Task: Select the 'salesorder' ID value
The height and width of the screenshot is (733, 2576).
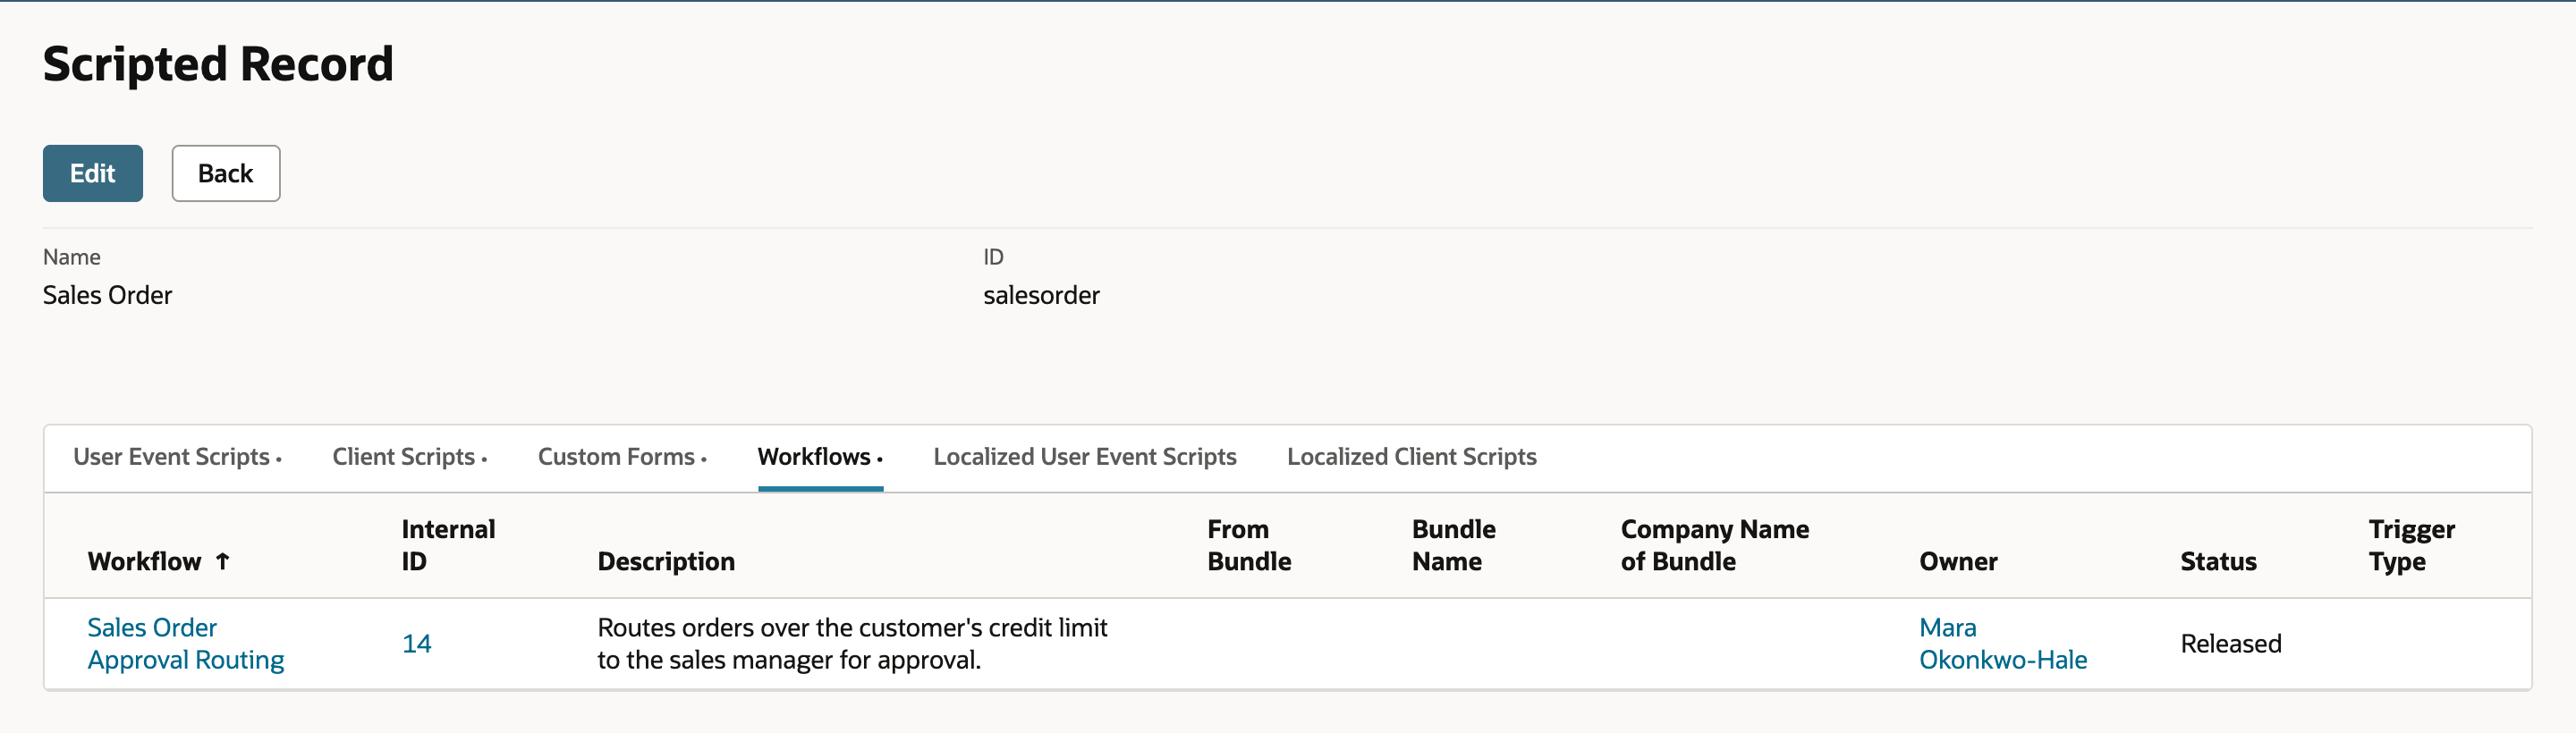Action: pyautogui.click(x=1041, y=295)
